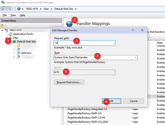Click the Request Restrictions button
The image size is (165, 125).
[69, 82]
